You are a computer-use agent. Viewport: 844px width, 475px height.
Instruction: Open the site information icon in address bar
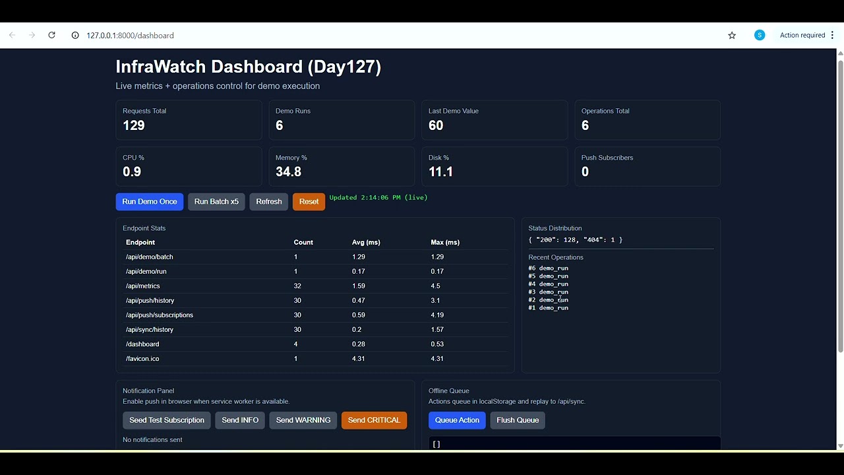click(x=75, y=35)
